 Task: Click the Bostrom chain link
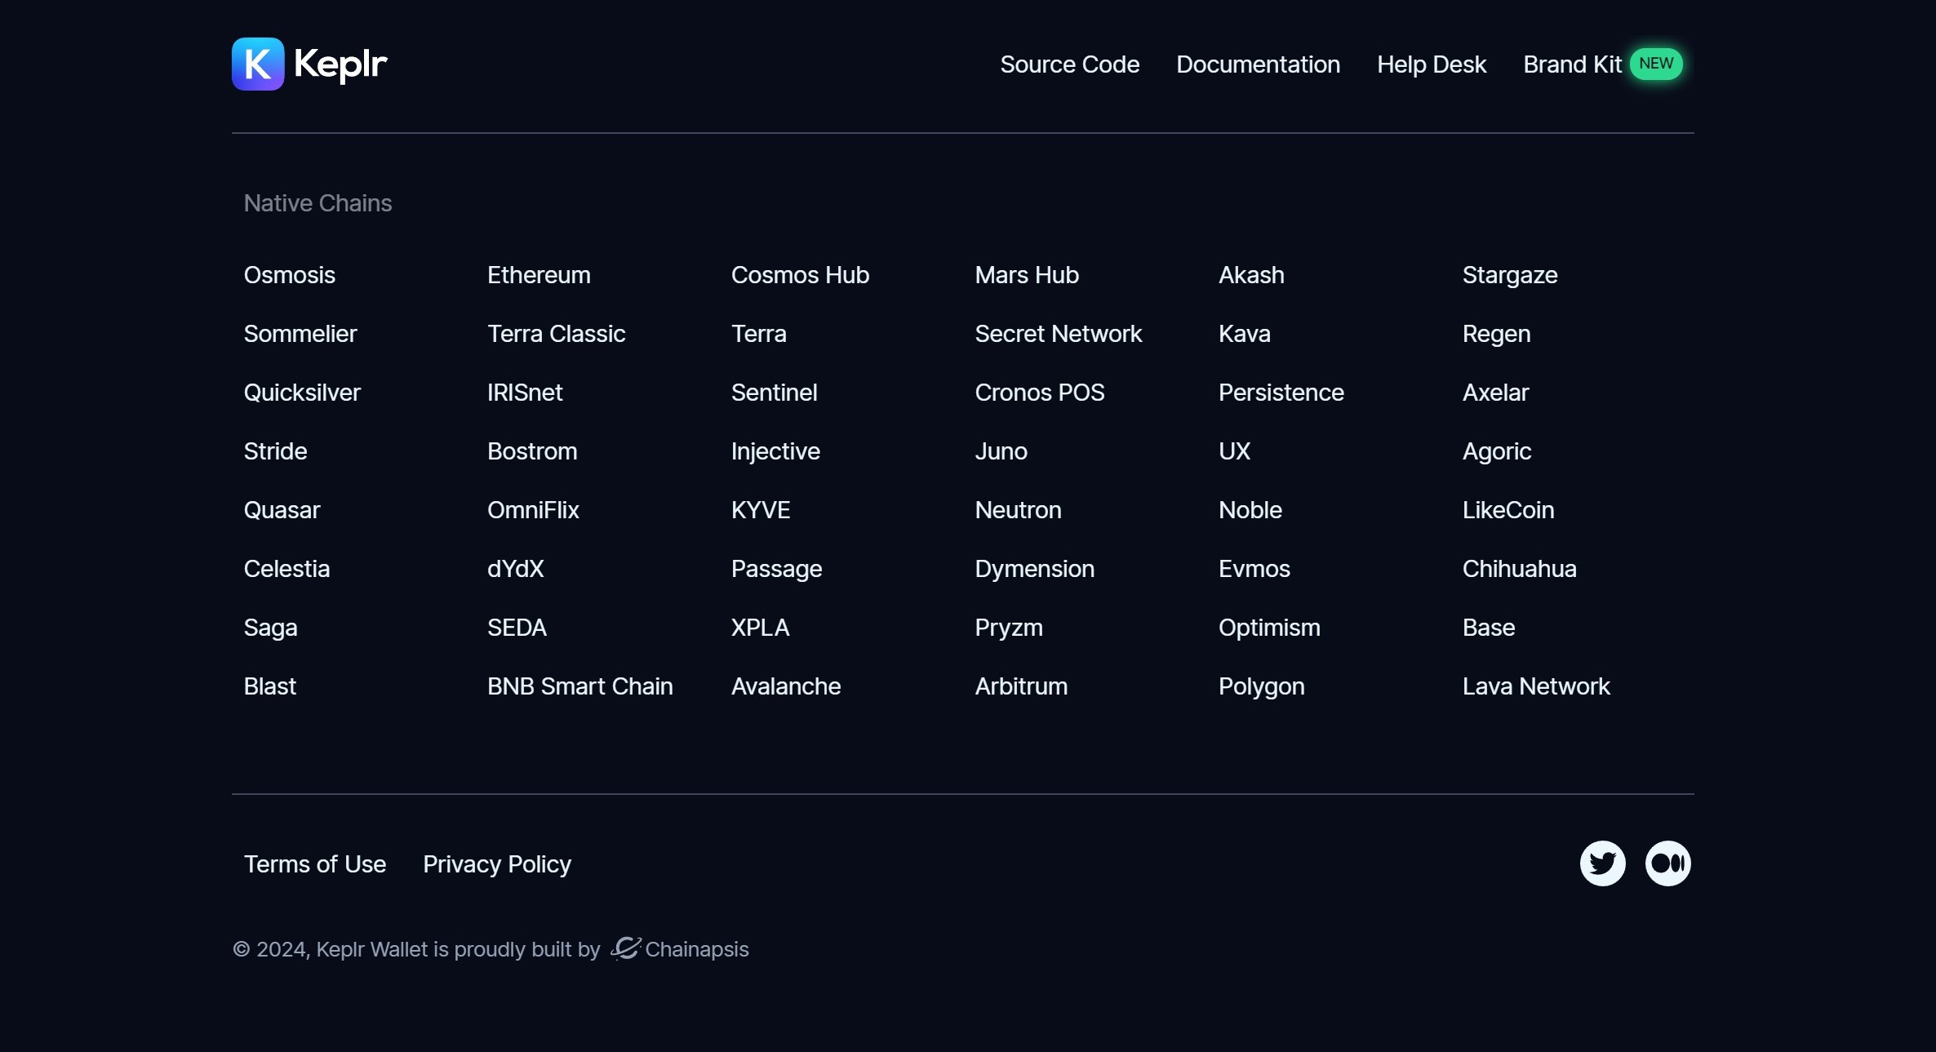(x=532, y=451)
